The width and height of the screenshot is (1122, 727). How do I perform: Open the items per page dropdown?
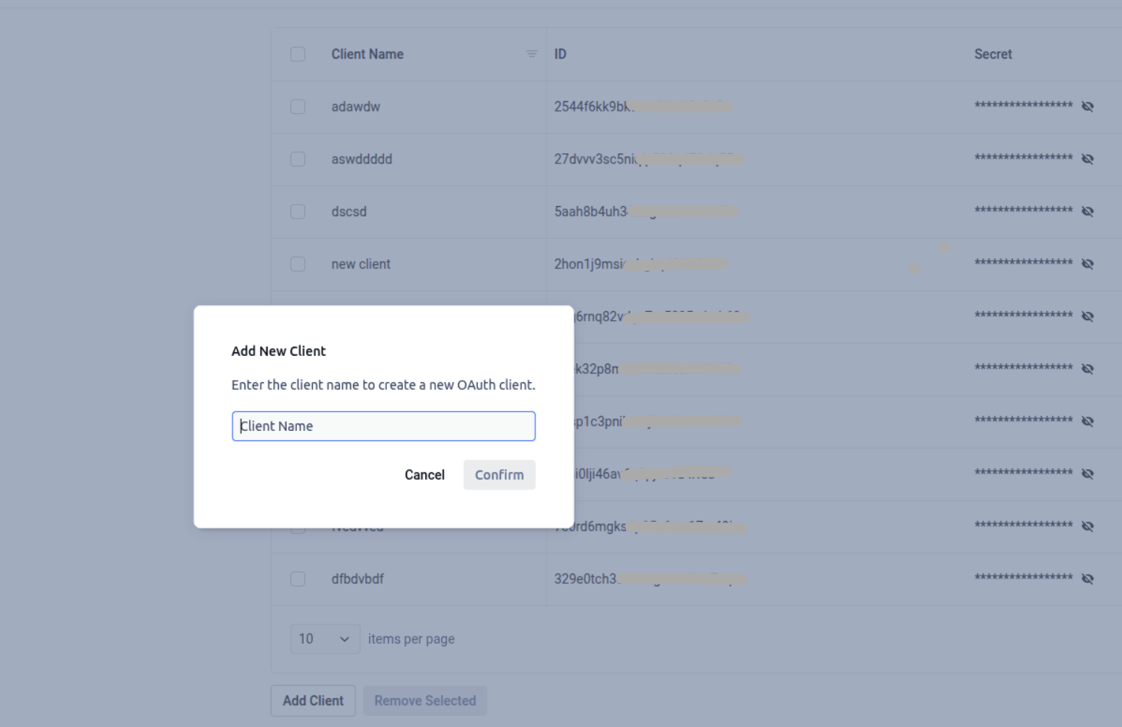[x=325, y=639]
